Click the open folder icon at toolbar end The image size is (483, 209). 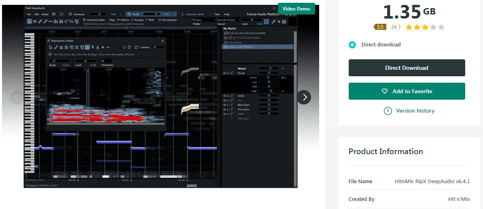284,21
